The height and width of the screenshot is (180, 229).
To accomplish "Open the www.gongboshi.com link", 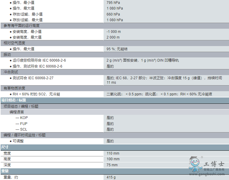I will click(x=207, y=174).
